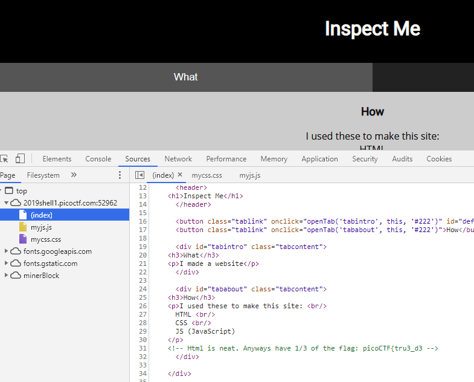
Task: Collapse 2019shell1.picoctf.com:52962 tree node
Action: [6, 202]
